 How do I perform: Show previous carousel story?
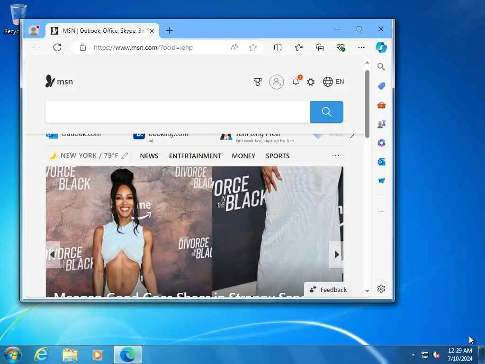click(x=53, y=255)
